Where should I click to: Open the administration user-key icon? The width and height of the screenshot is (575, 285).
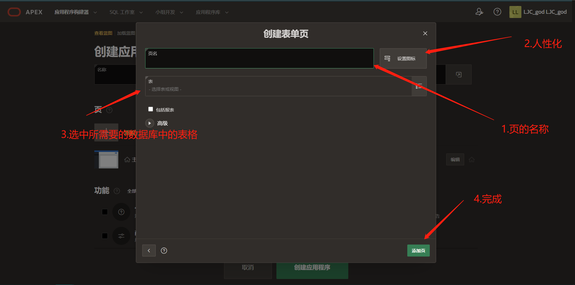pos(479,12)
